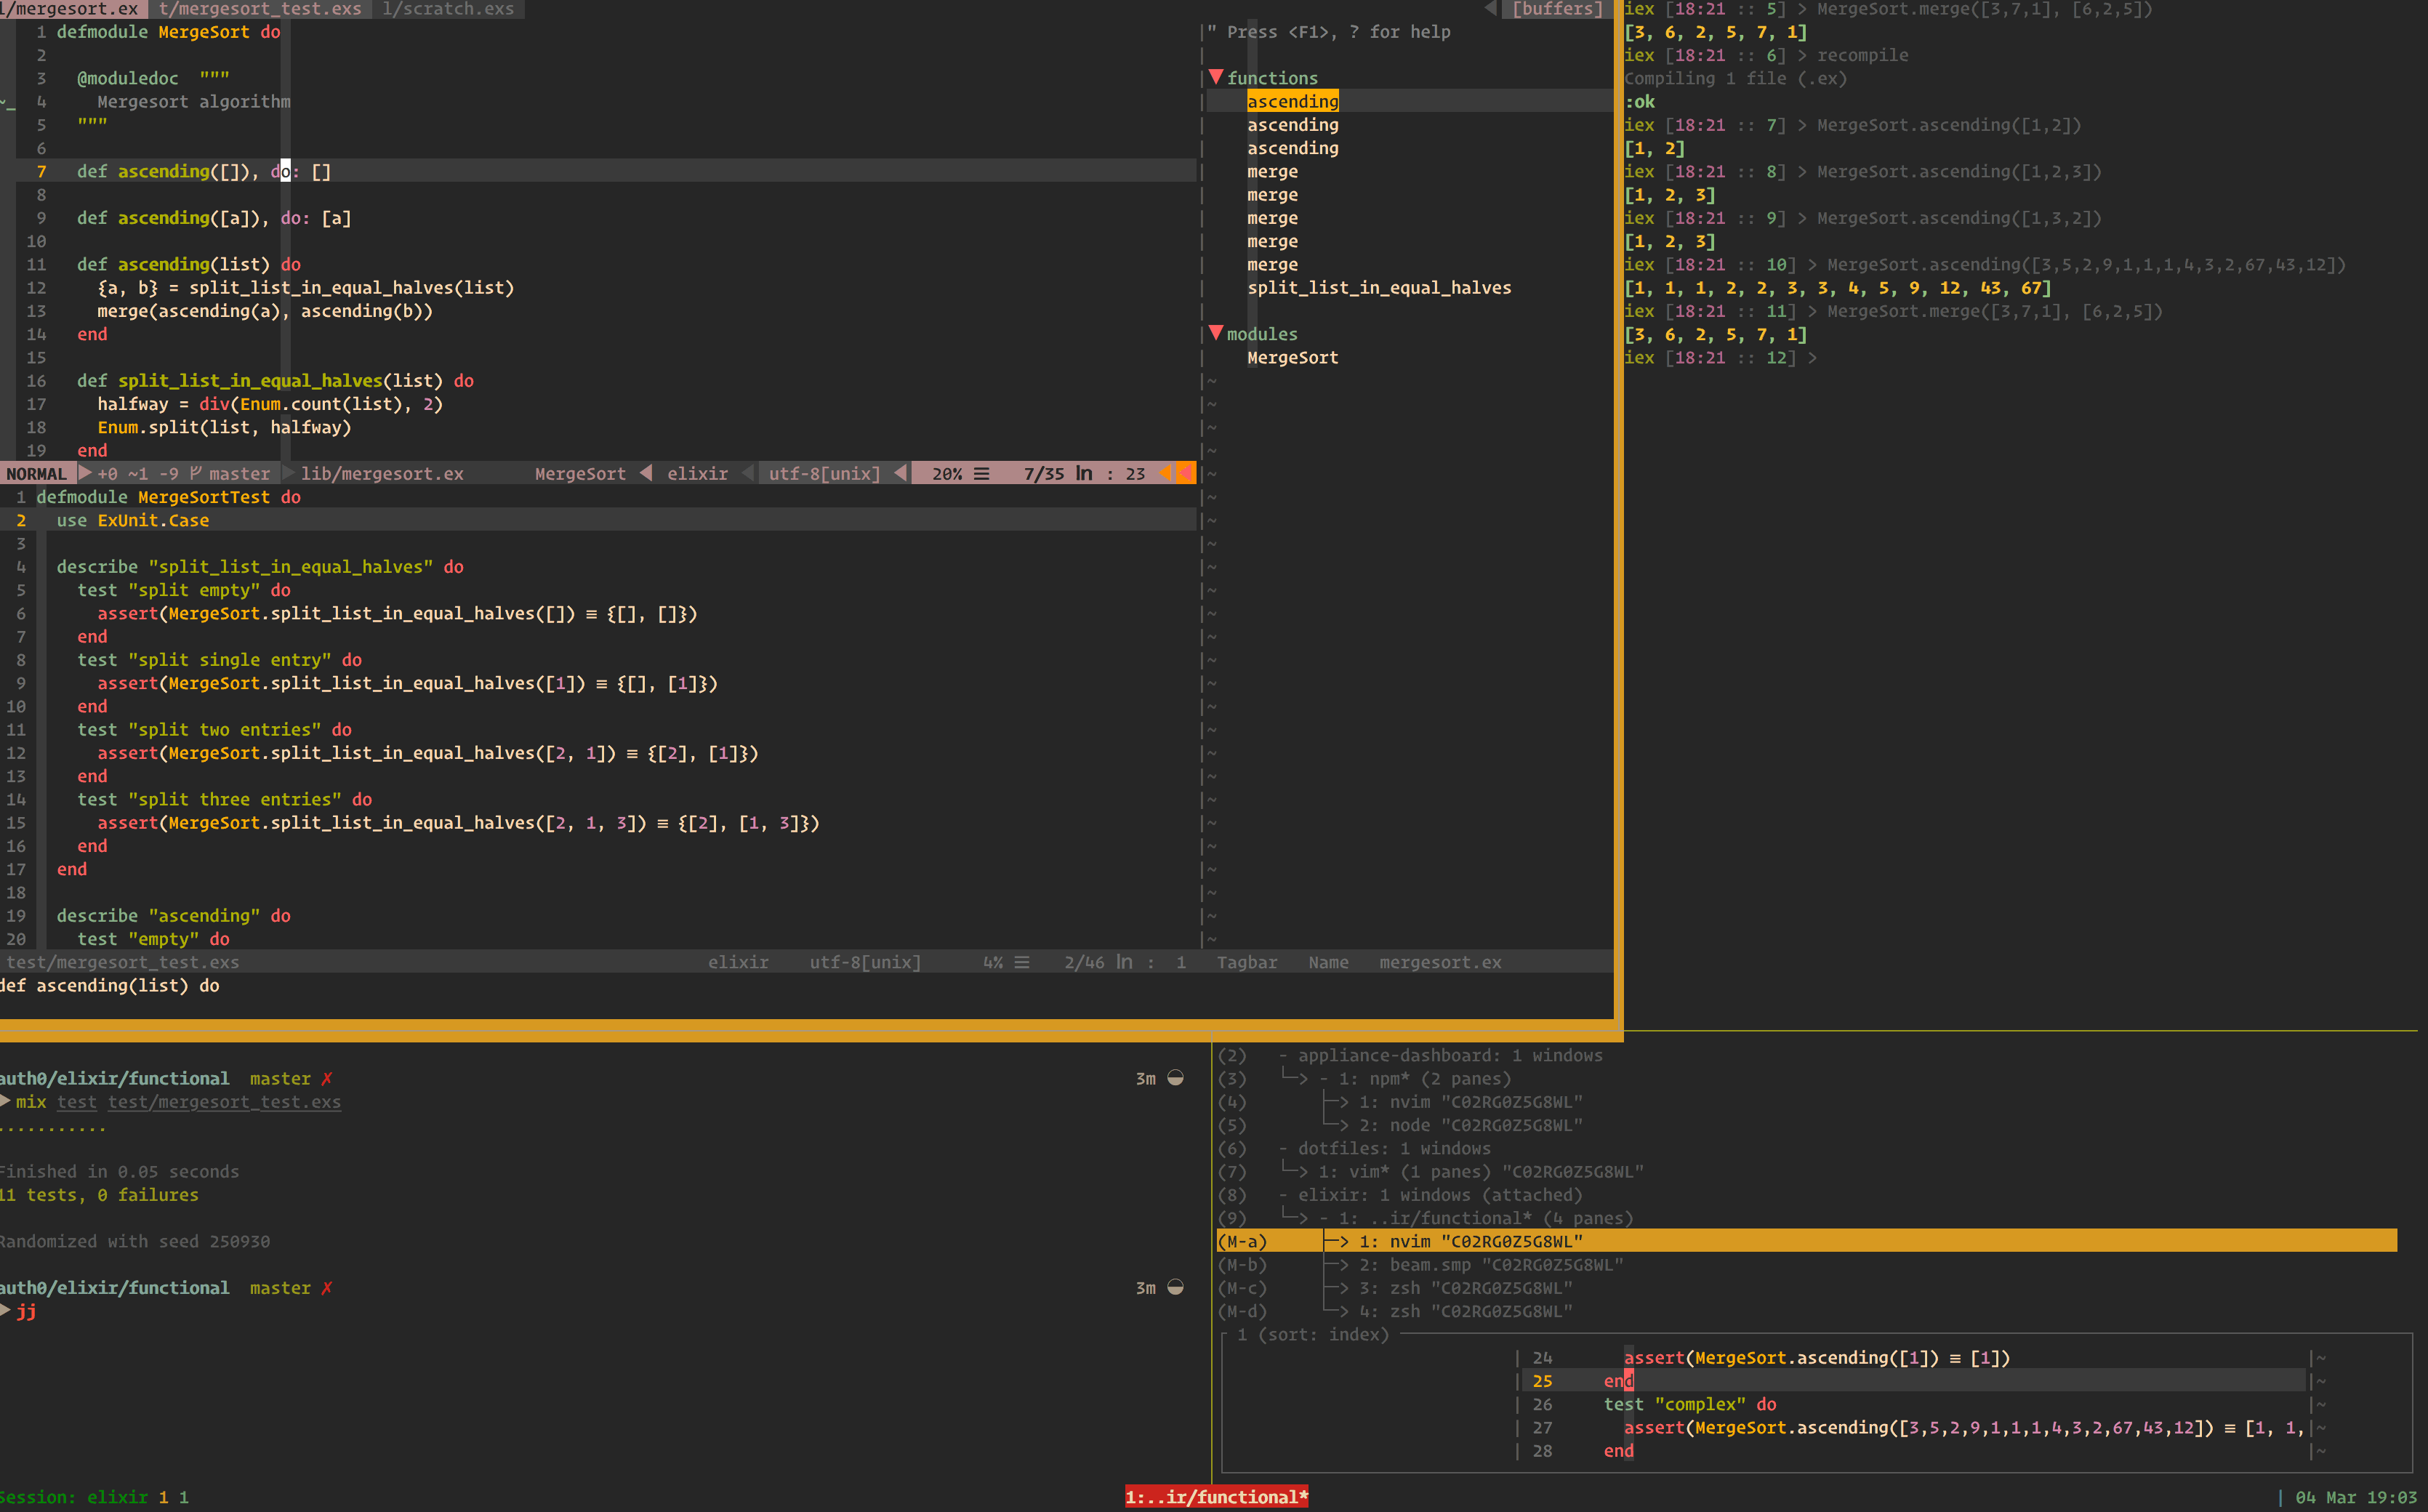
Task: Open underlined test/mergesort_test.exs path in terminal
Action: (x=224, y=1102)
